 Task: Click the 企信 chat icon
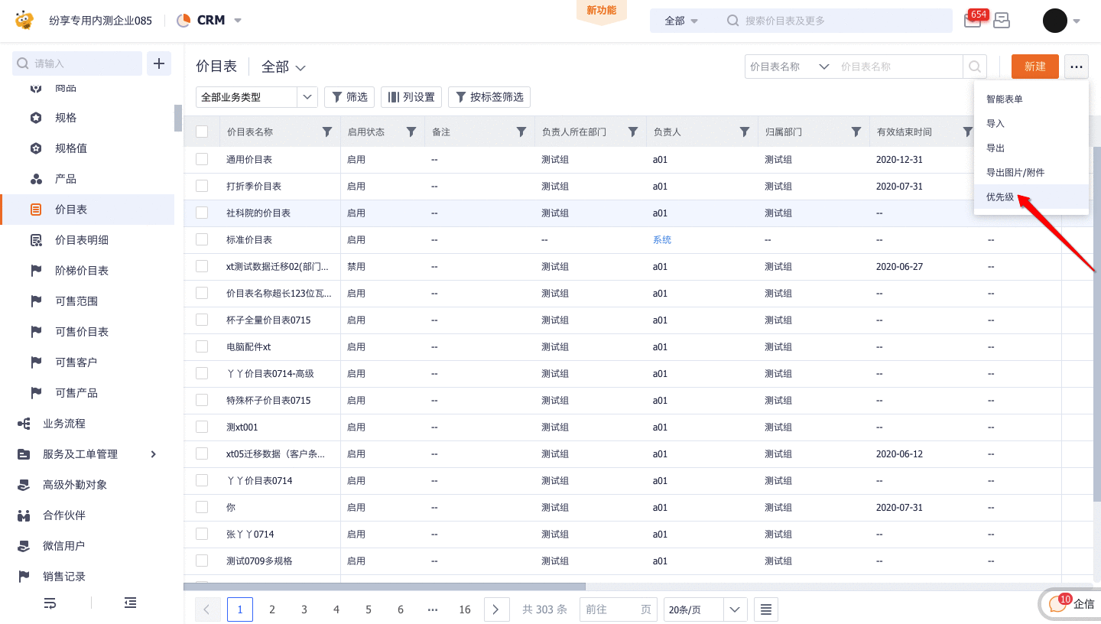coord(1058,603)
